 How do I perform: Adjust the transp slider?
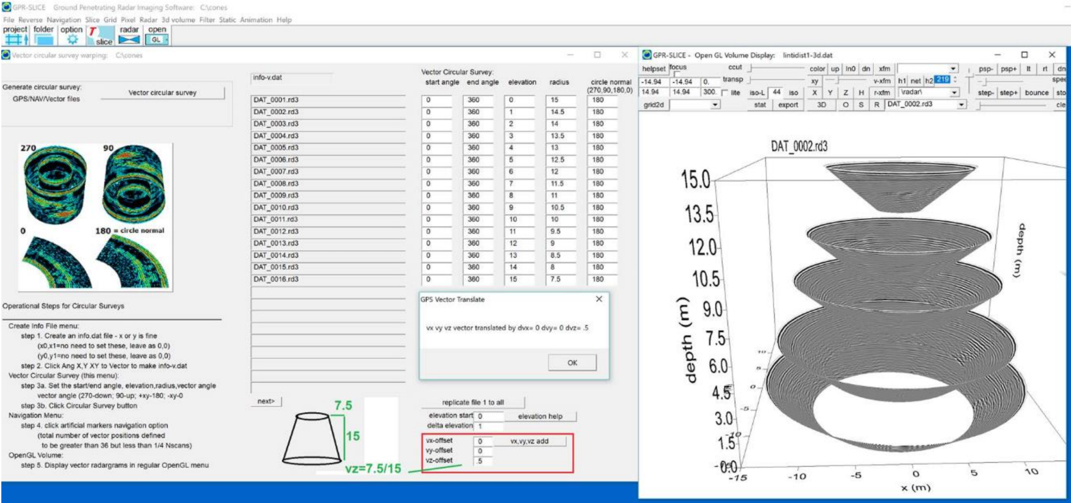[x=776, y=80]
